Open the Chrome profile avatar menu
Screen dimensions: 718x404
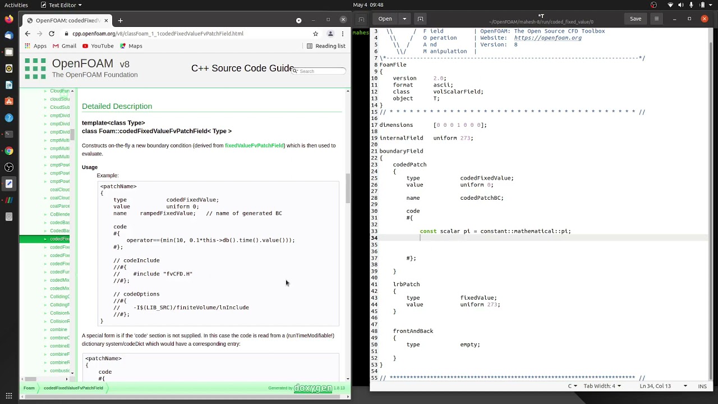(x=330, y=34)
